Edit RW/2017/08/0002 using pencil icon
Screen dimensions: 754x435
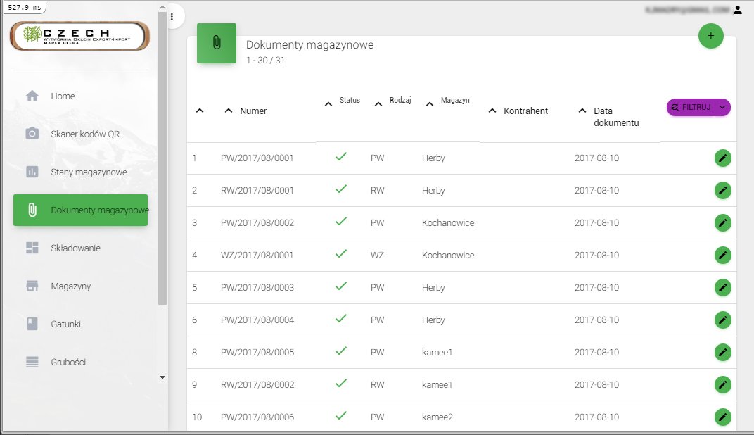tap(722, 385)
